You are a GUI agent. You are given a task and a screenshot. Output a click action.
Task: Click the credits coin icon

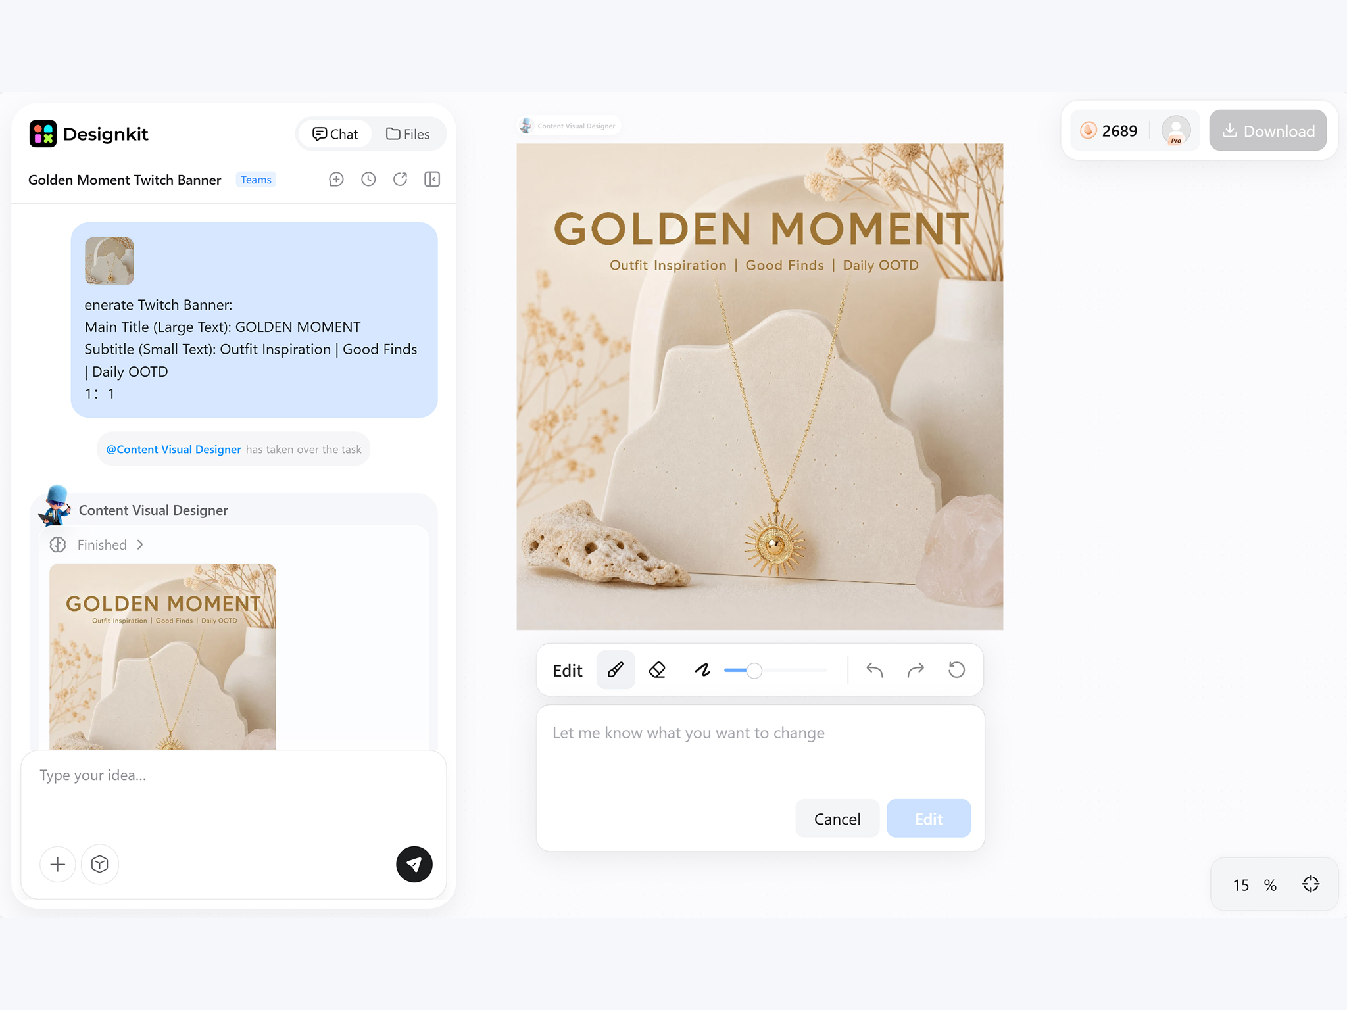coord(1089,130)
